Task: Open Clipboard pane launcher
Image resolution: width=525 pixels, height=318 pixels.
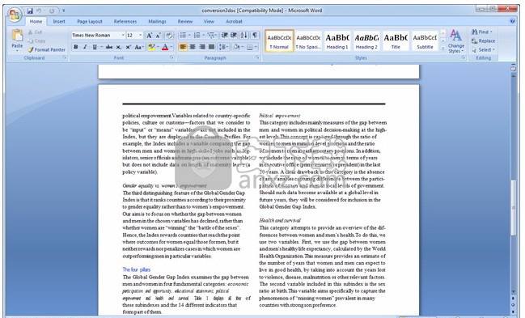Action: [64, 58]
